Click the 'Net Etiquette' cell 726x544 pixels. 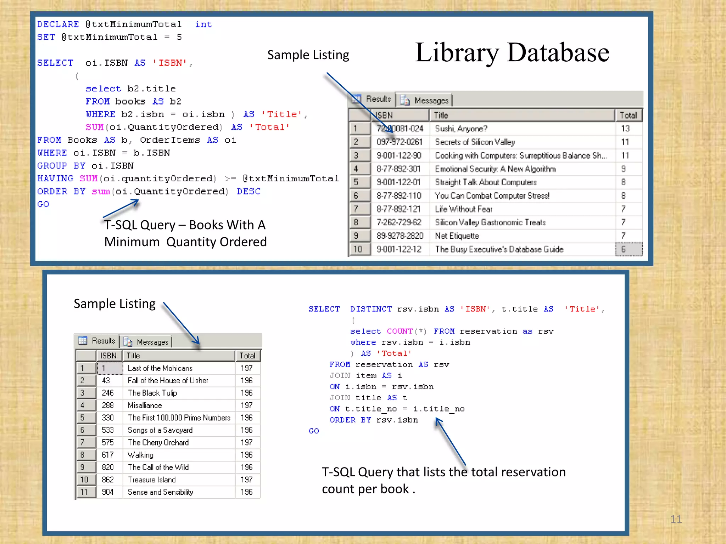point(522,236)
